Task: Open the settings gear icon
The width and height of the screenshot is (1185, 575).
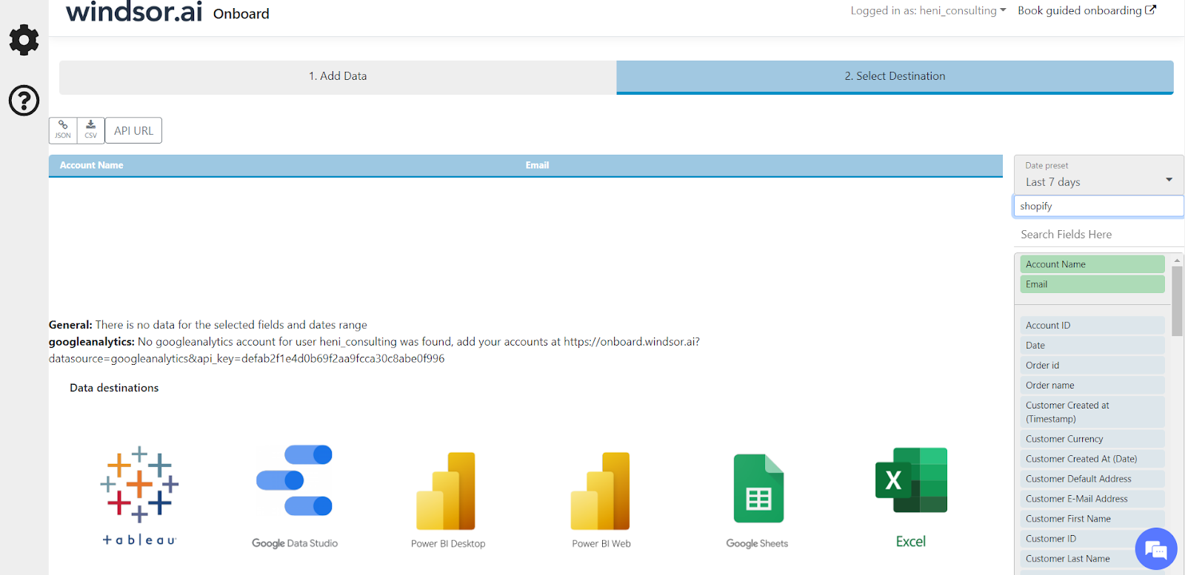Action: 24,40
